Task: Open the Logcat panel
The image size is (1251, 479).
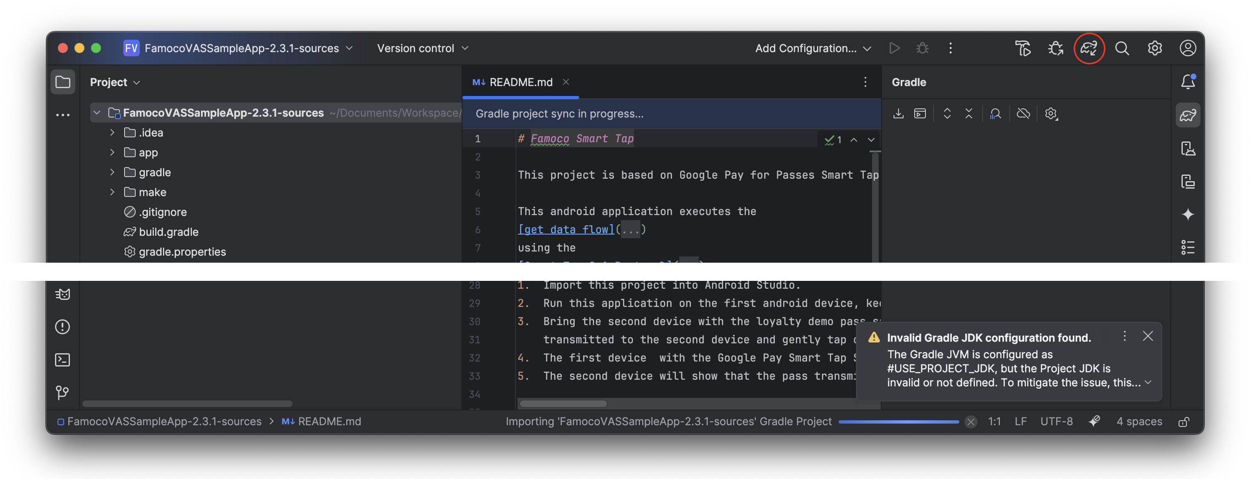Action: click(62, 294)
